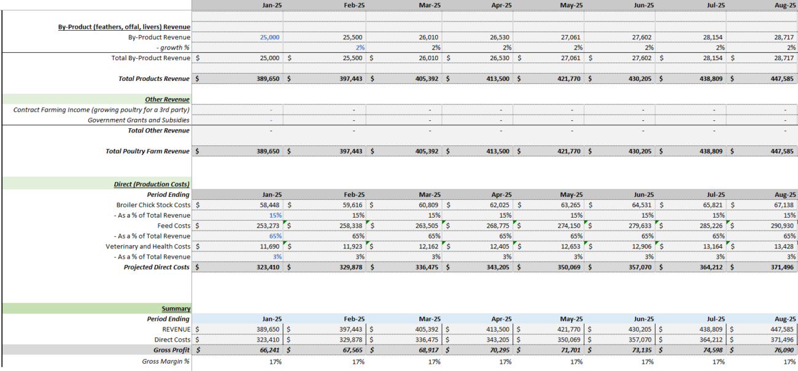
Task: Select Total Products Revenue value 413,500
Action: pos(498,78)
